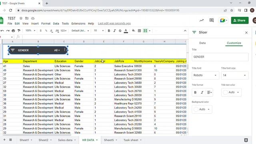Edit the slicer Title field
The width and height of the screenshot is (256, 144).
pos(220,57)
